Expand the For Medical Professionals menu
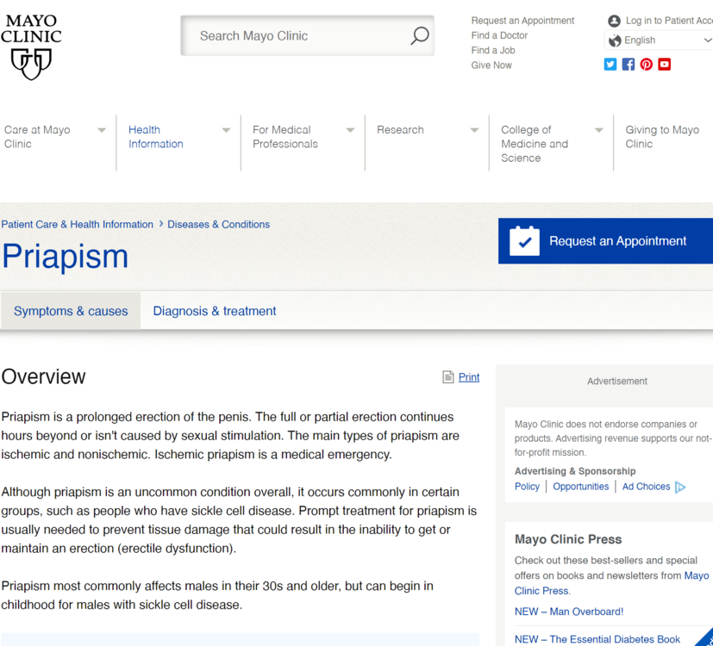The image size is (713, 646). tap(350, 130)
